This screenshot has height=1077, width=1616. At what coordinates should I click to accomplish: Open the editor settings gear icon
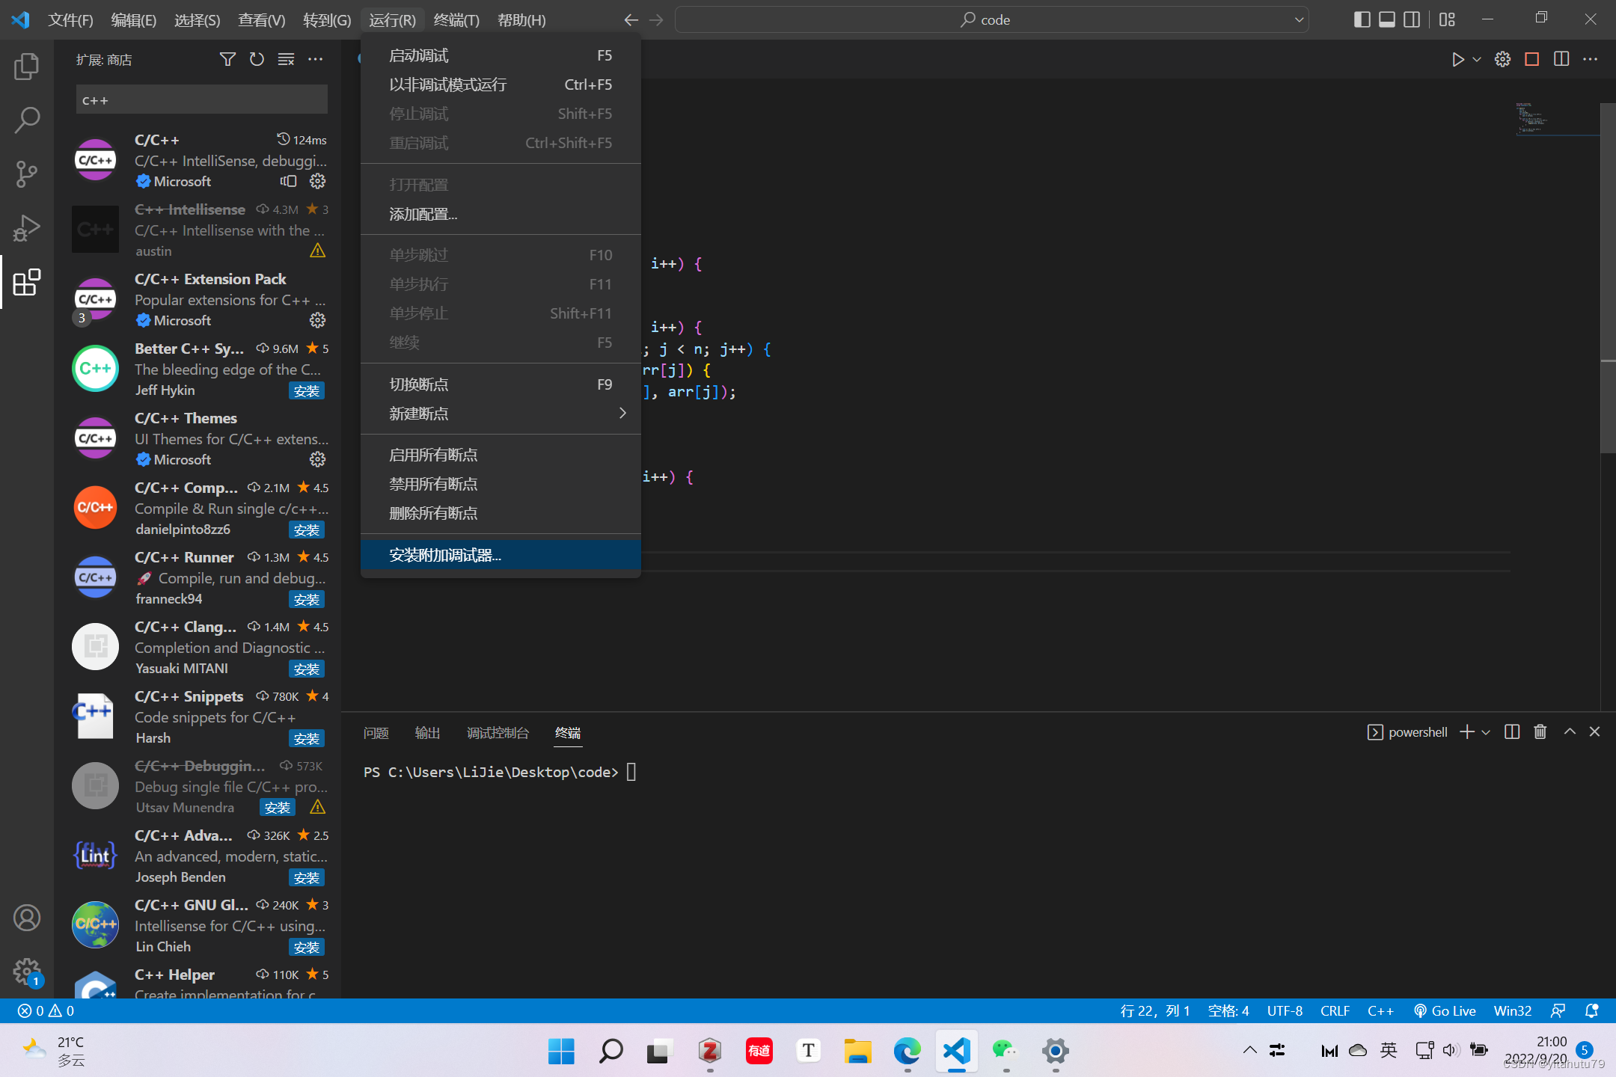click(1502, 59)
